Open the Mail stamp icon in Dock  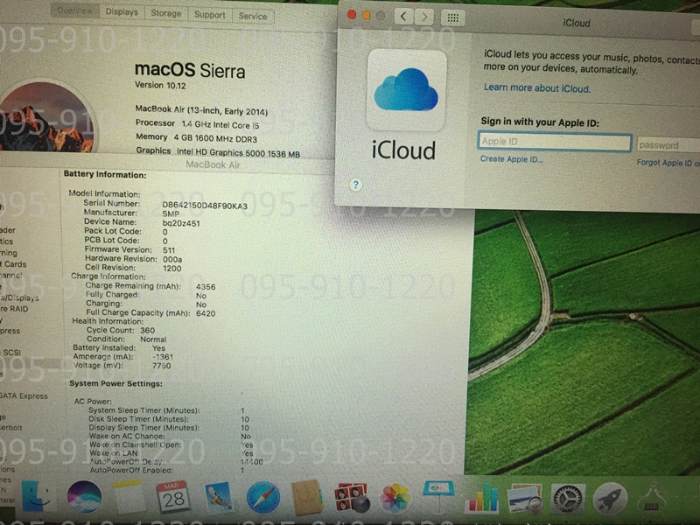pyautogui.click(x=218, y=497)
